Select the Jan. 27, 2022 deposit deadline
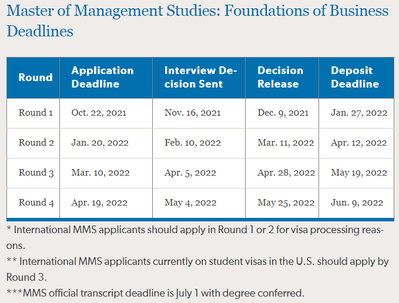The width and height of the screenshot is (399, 303). click(359, 112)
